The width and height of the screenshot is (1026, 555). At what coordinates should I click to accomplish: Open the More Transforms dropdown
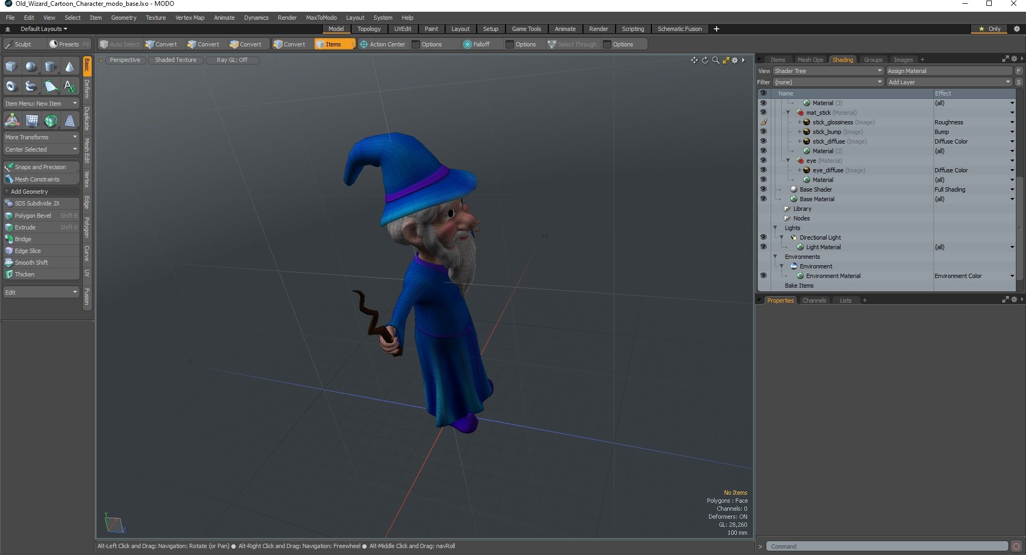point(41,137)
